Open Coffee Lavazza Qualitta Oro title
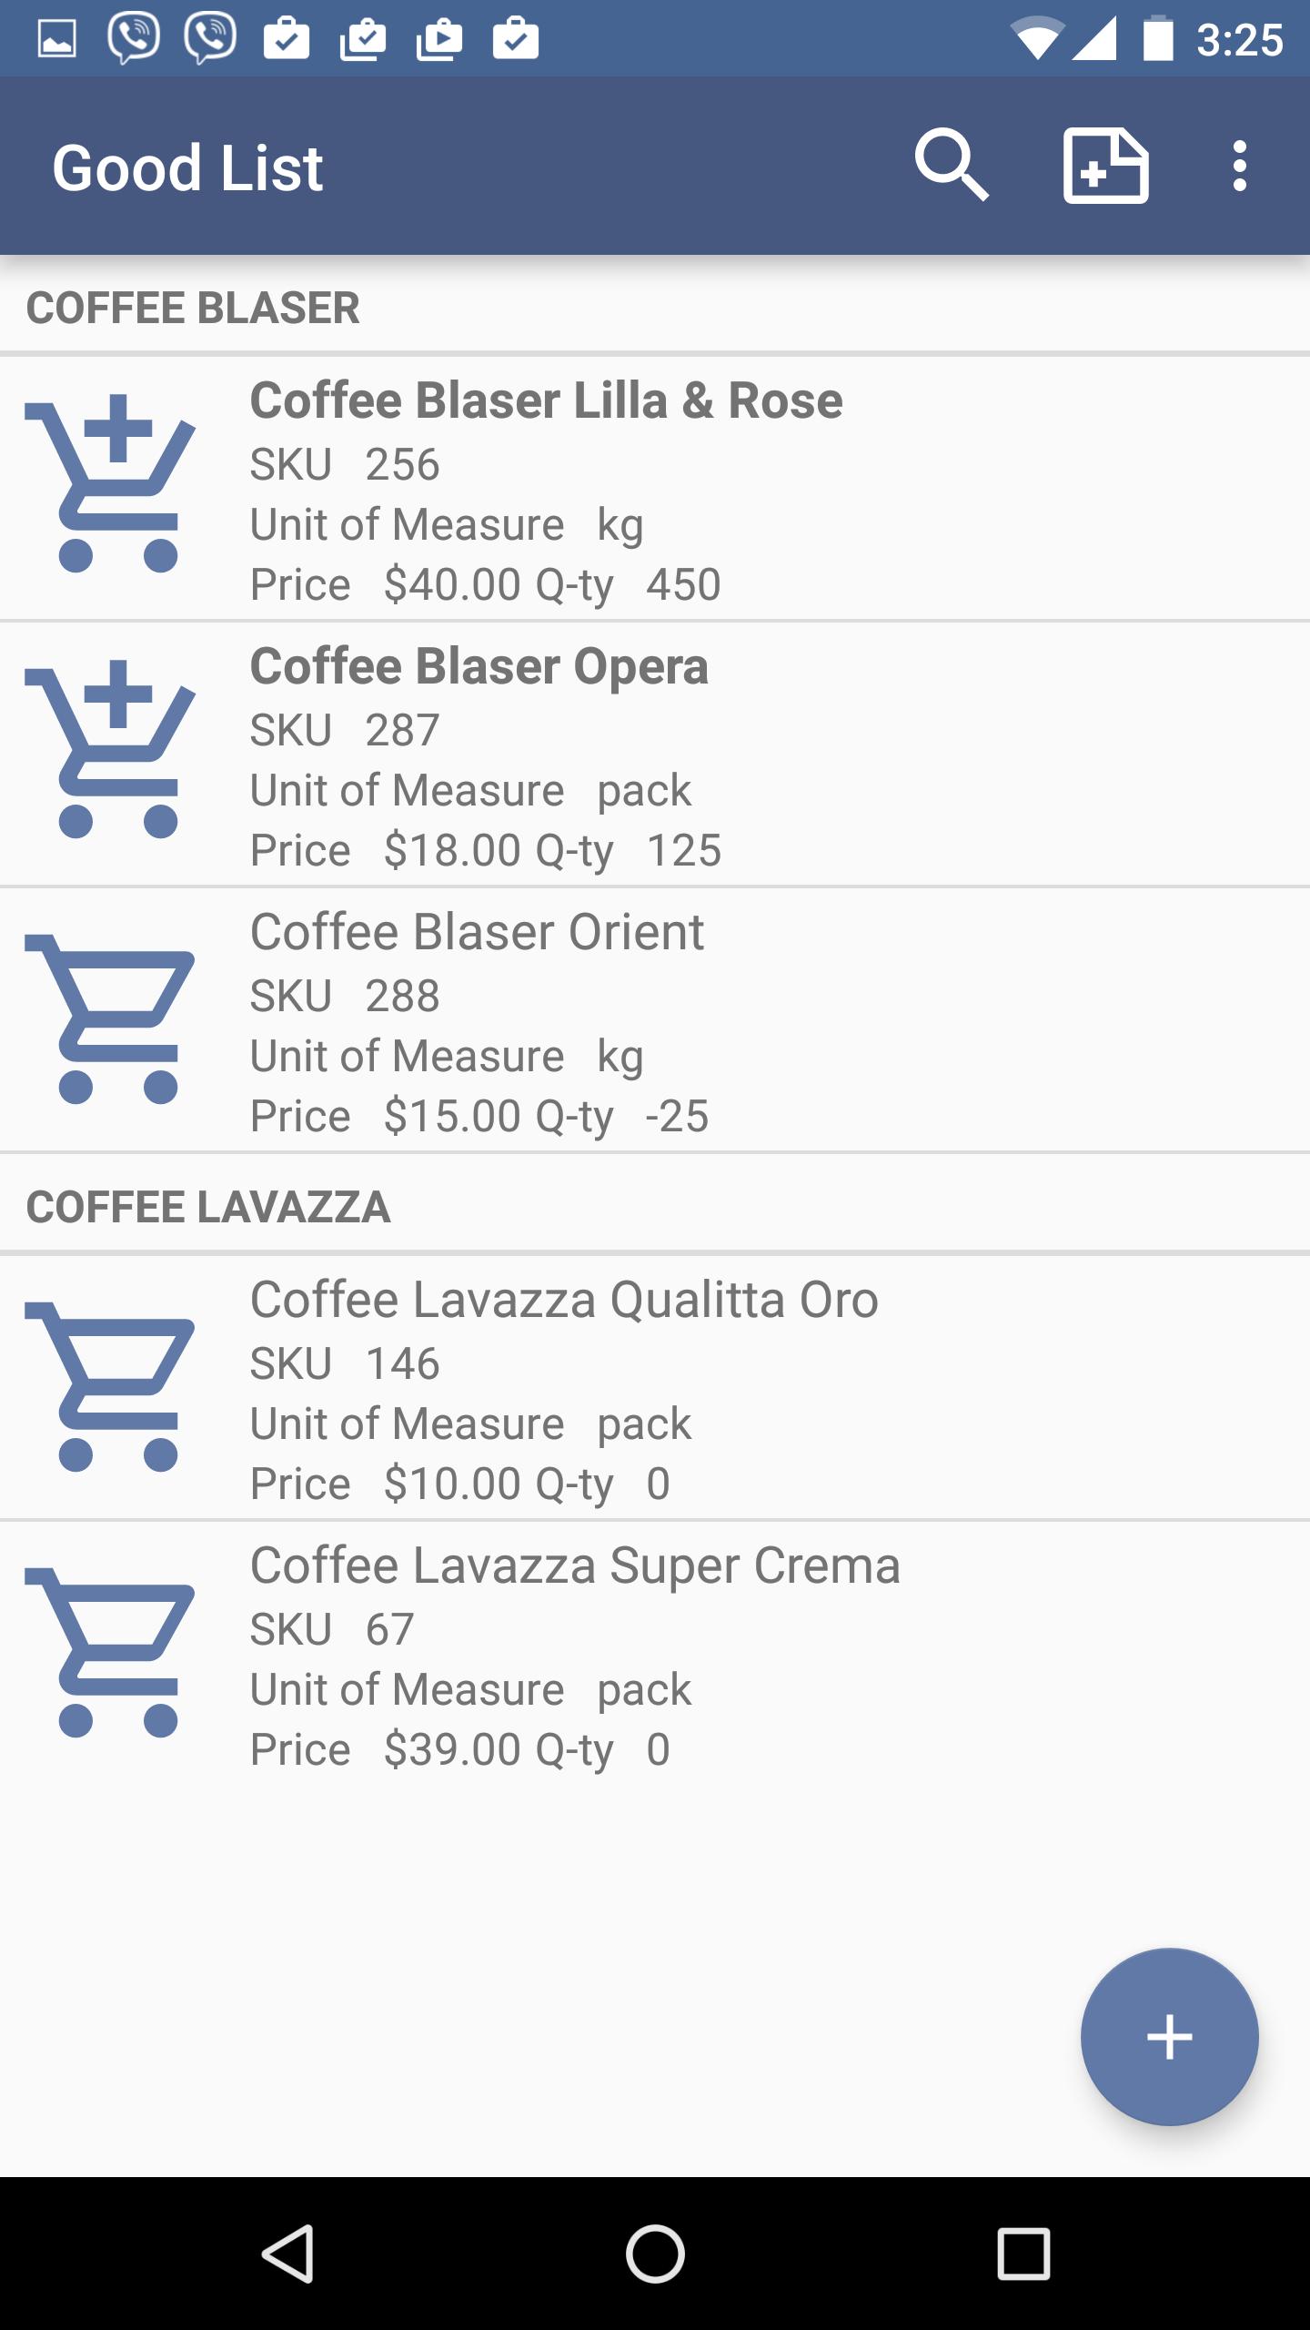The width and height of the screenshot is (1310, 2330). pos(564,1300)
